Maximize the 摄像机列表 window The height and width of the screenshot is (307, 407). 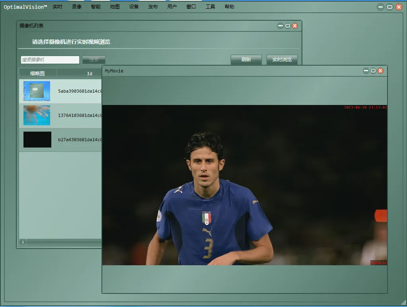coord(288,26)
